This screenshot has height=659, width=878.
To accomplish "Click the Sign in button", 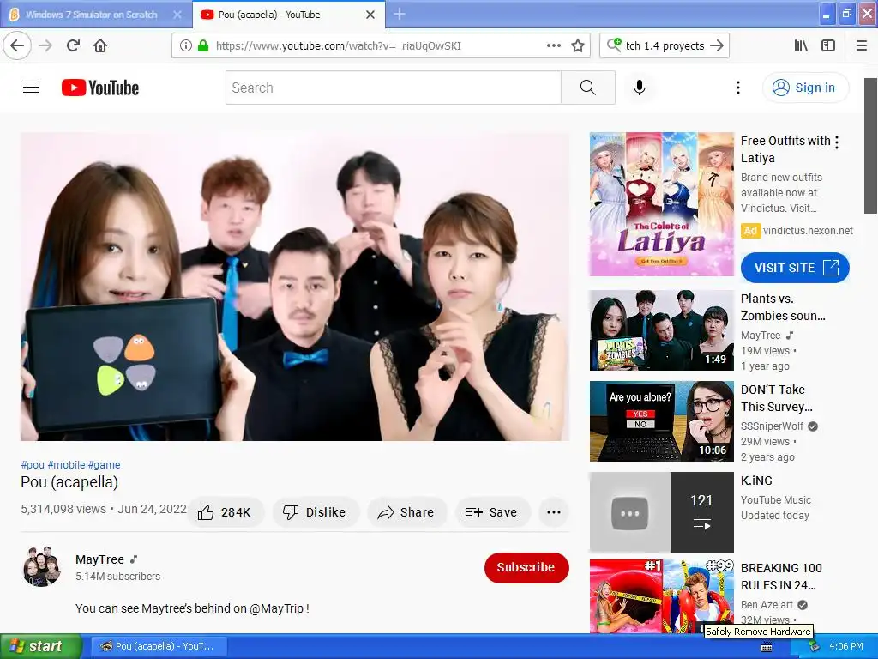I will point(806,88).
